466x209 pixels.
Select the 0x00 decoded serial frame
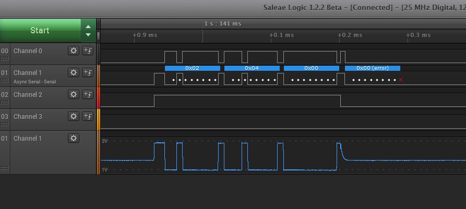[x=311, y=68]
